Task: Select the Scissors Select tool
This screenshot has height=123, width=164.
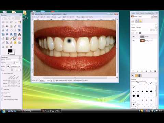Action: tap(3, 26)
